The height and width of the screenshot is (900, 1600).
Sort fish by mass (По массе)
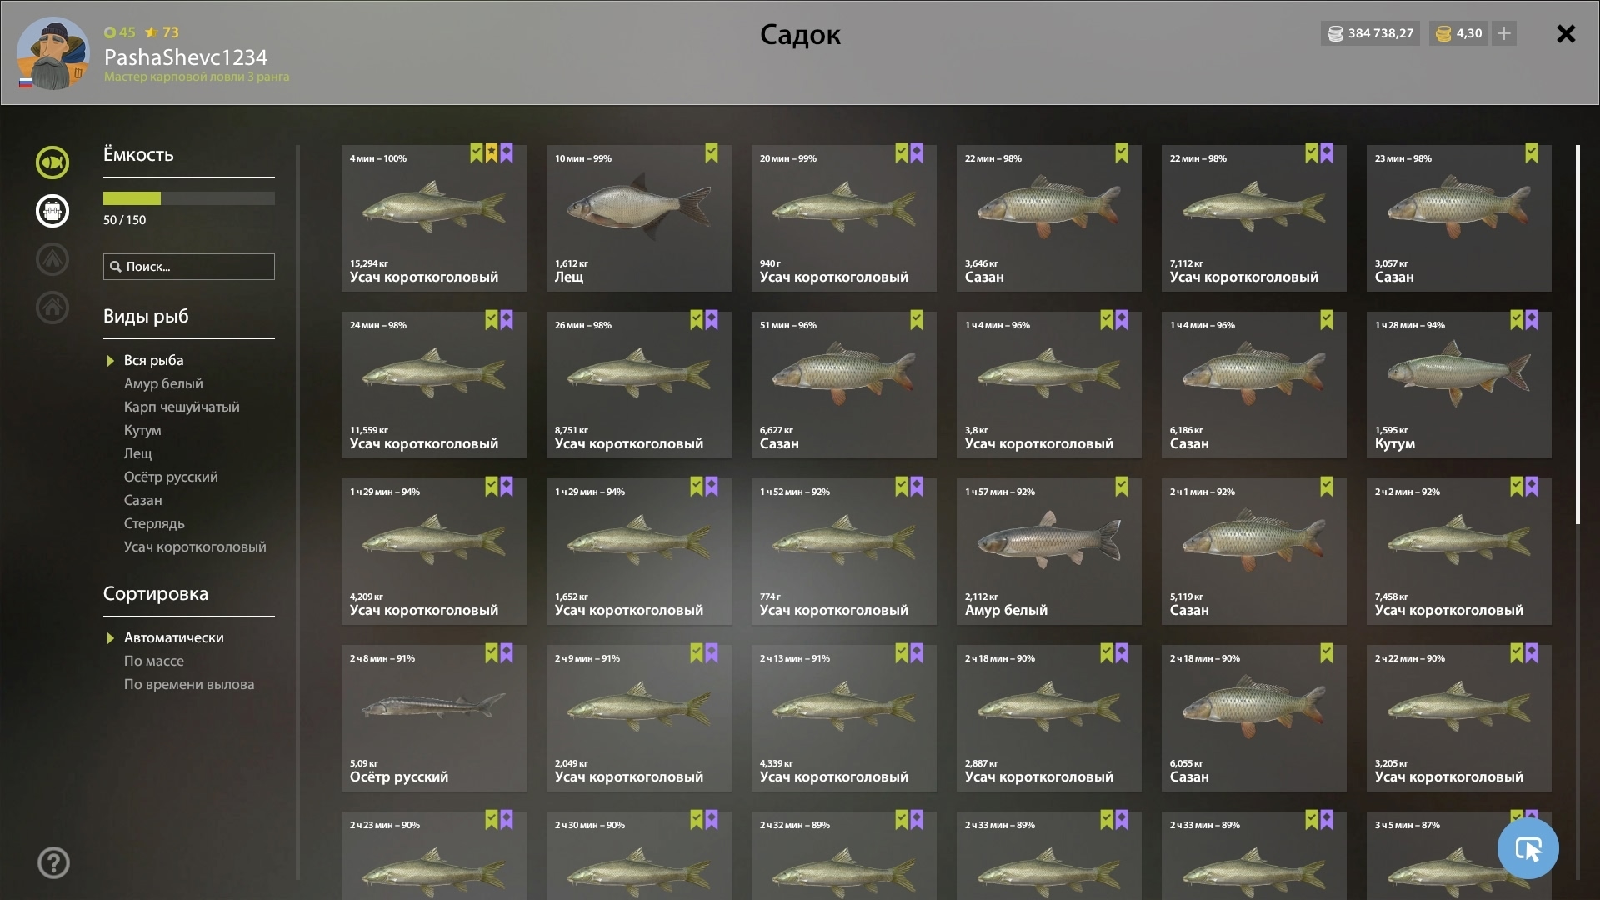(x=154, y=661)
